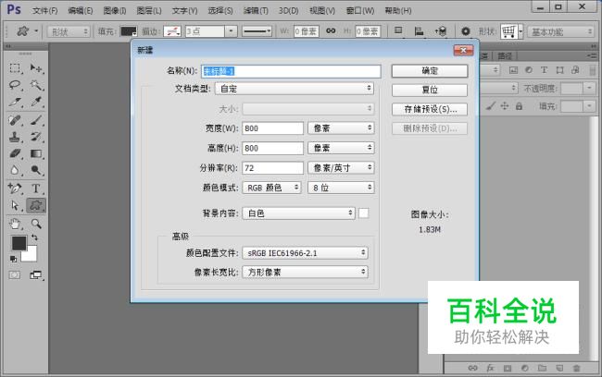Select the Brush tool
The width and height of the screenshot is (602, 377).
click(36, 120)
